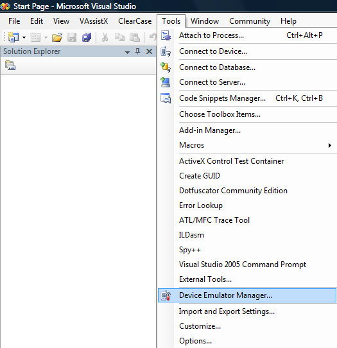
Task: Click the Visual Studio title bar logo
Action: click(x=5, y=6)
